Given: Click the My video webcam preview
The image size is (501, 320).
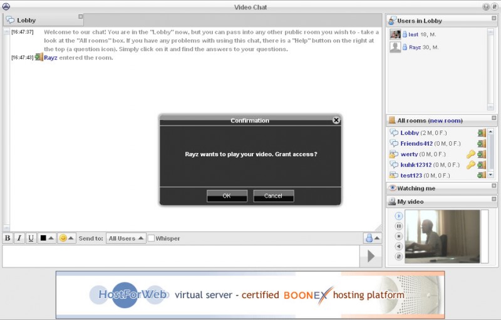Looking at the screenshot, I should click(442, 236).
